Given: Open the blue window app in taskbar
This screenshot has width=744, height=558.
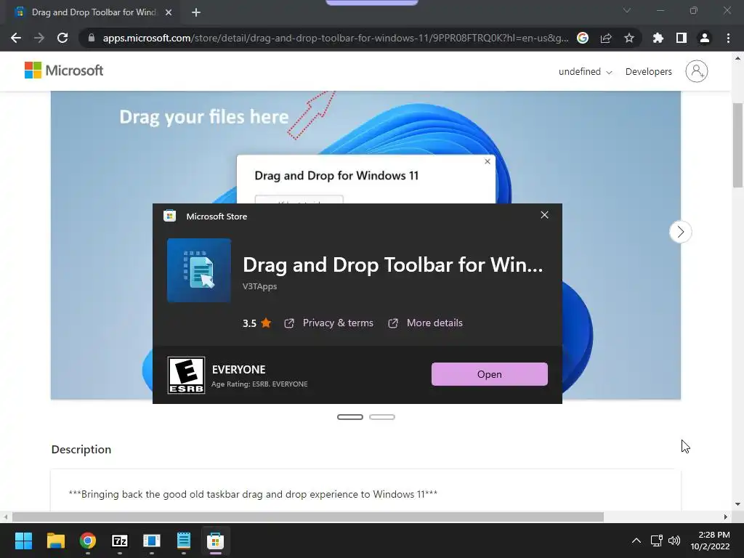Looking at the screenshot, I should click(152, 541).
